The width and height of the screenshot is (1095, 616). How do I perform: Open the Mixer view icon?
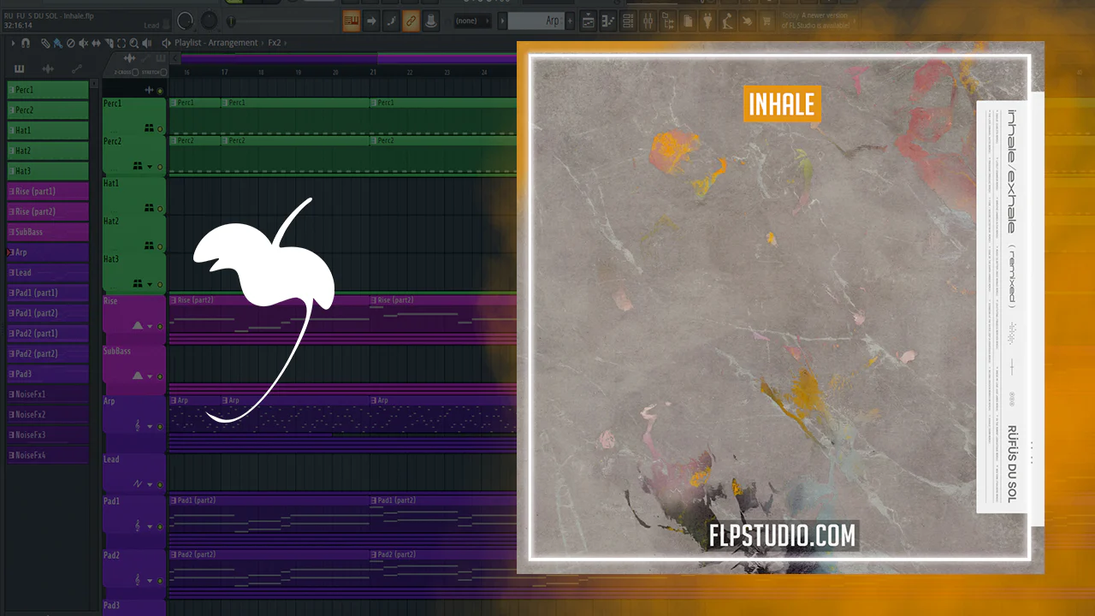pyautogui.click(x=648, y=21)
